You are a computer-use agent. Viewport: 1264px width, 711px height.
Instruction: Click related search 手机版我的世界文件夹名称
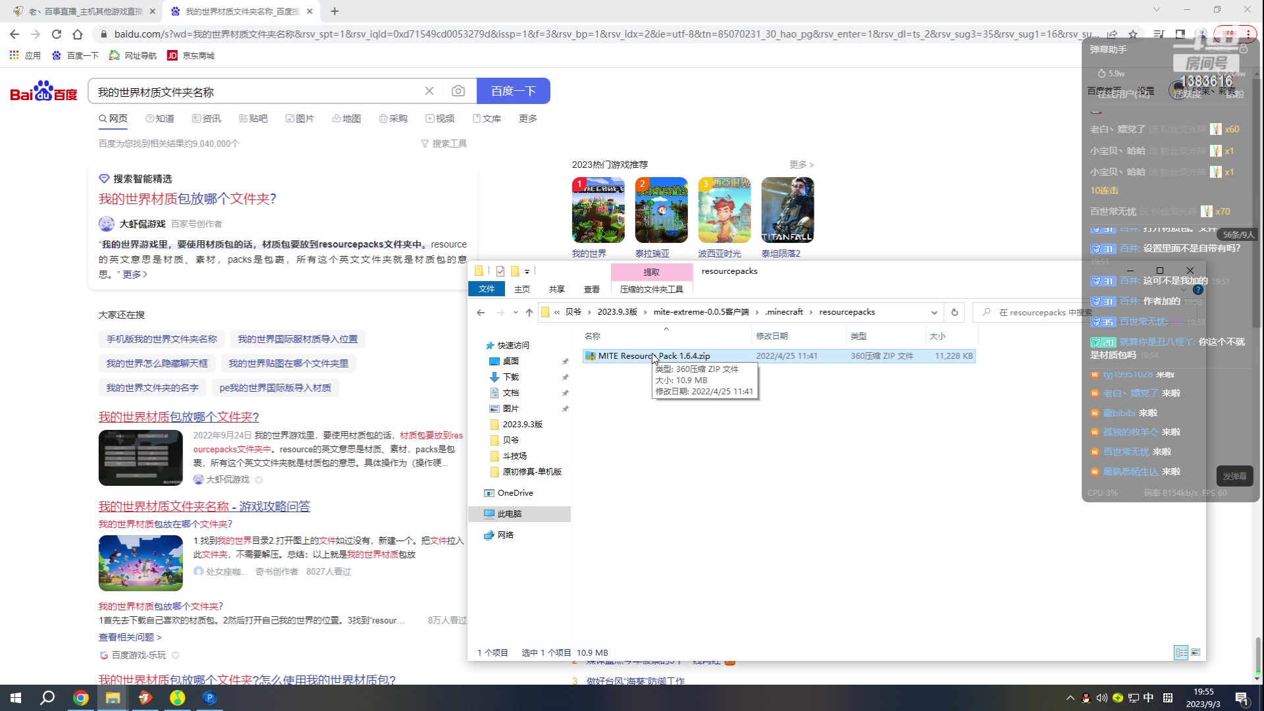162,339
